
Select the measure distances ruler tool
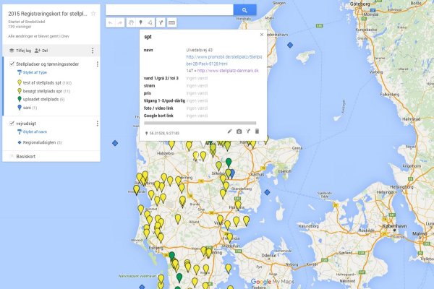point(172,23)
